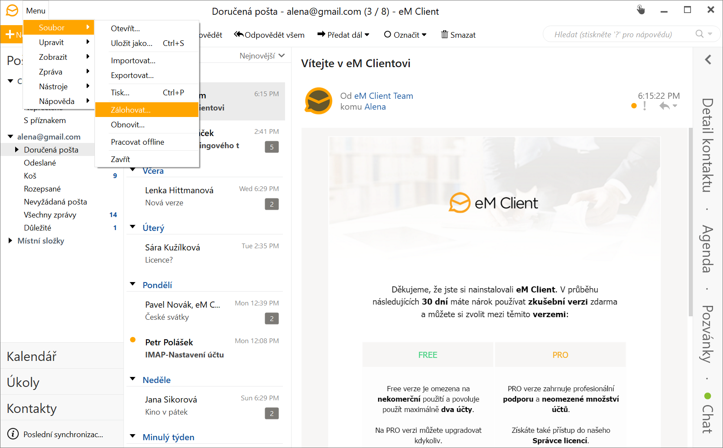Open Pozvánky sidebar tab
This screenshot has width=723, height=448.
click(707, 334)
